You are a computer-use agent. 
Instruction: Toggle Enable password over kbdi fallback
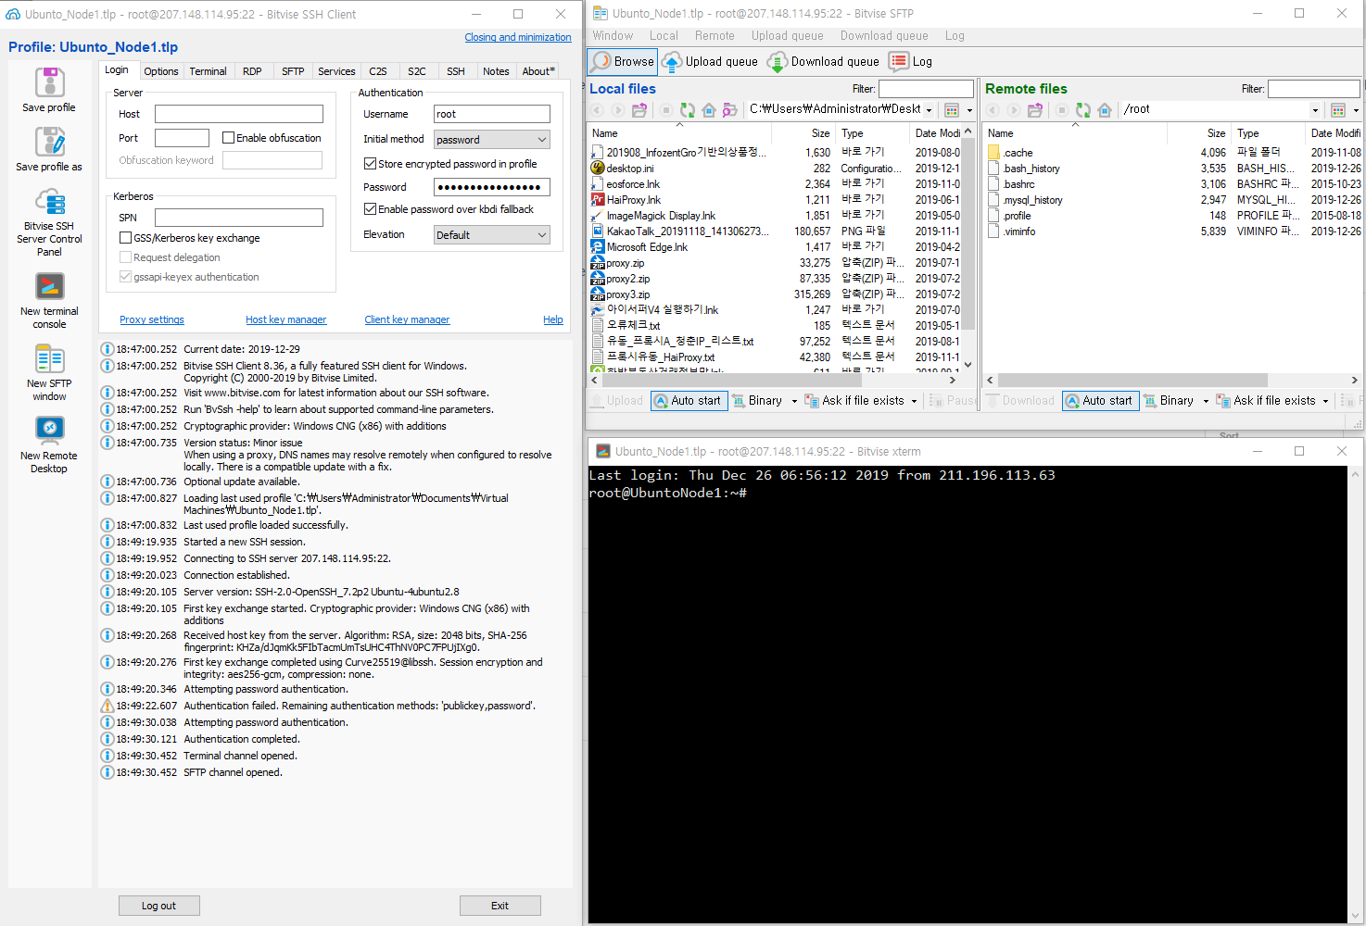click(370, 209)
